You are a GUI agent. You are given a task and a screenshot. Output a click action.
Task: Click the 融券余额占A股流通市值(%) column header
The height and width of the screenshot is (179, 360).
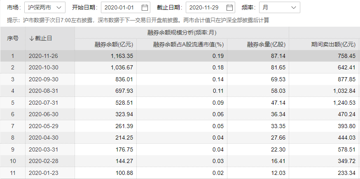(x=188, y=44)
